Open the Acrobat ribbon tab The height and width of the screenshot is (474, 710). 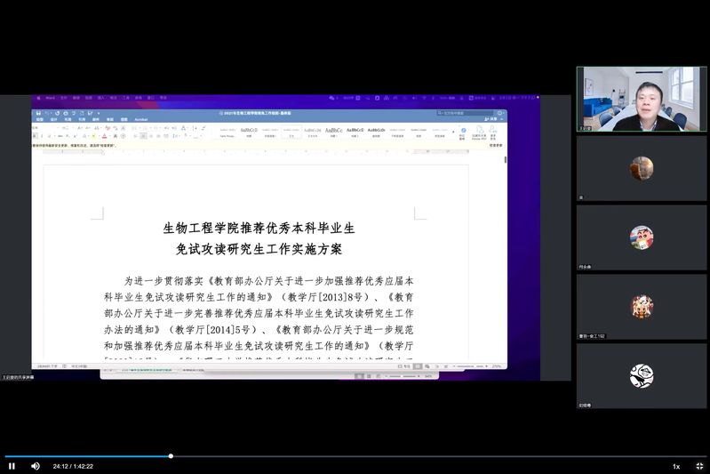pyautogui.click(x=141, y=119)
